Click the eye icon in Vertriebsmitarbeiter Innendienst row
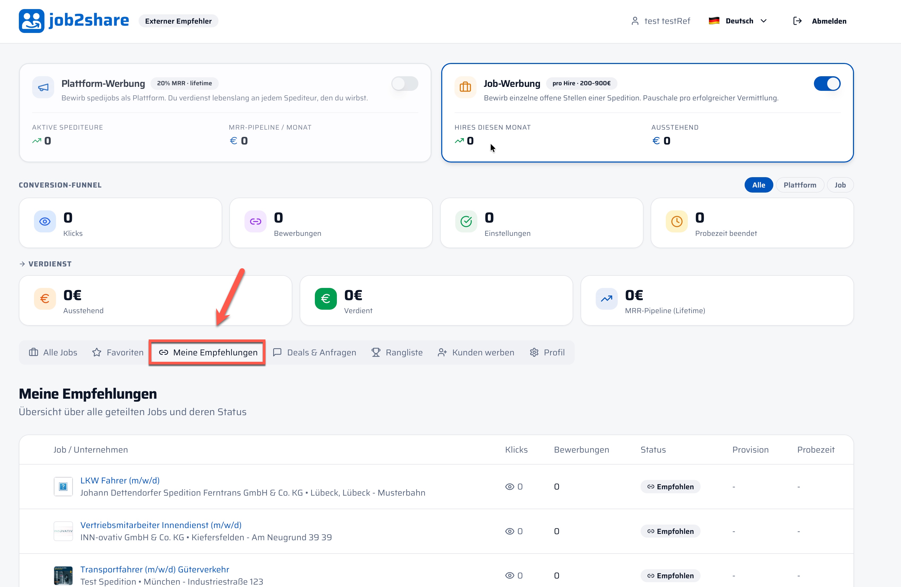901x587 pixels. [x=510, y=531]
